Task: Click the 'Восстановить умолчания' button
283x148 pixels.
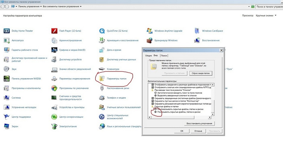Action: pos(199,123)
